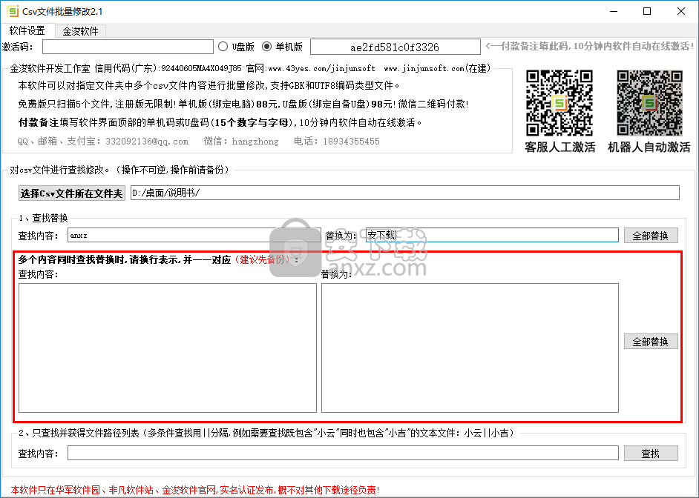The image size is (699, 498).
Task: Click the phone number 18934355455
Action: coord(351,142)
